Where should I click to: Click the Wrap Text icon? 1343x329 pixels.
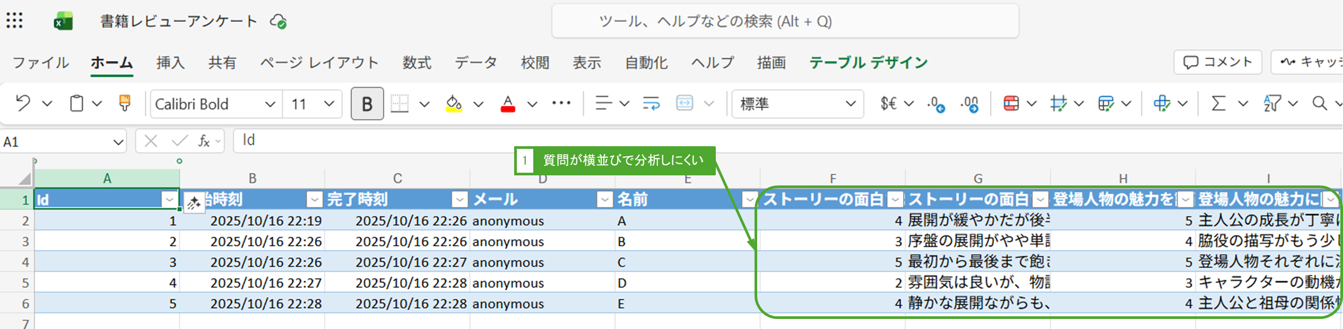(x=651, y=103)
